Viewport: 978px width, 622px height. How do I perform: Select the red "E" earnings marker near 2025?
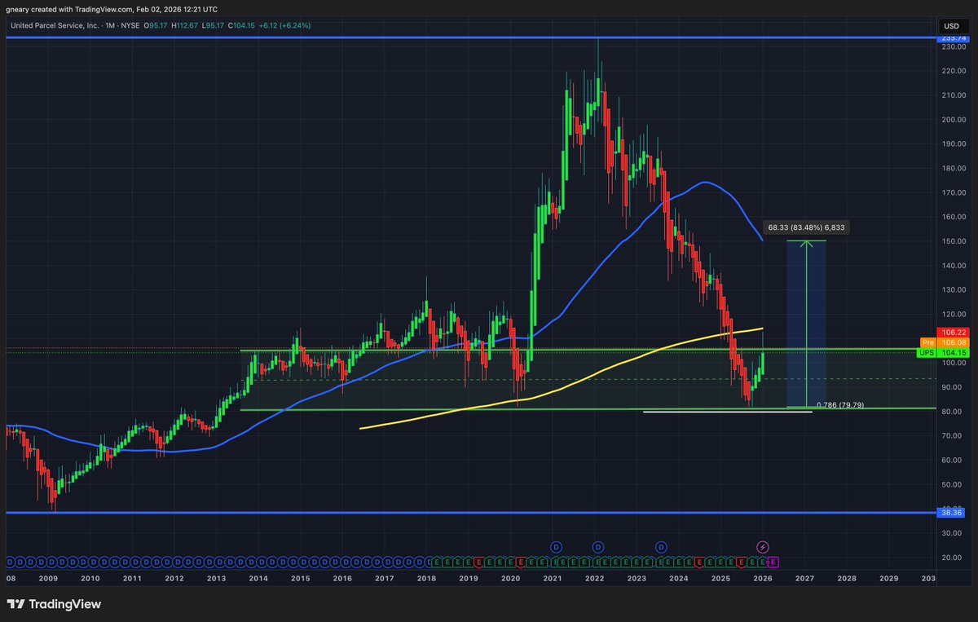[x=740, y=562]
